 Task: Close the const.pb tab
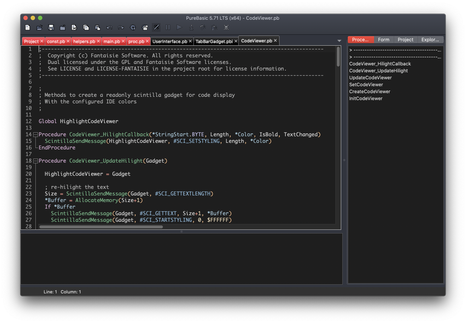click(x=68, y=41)
